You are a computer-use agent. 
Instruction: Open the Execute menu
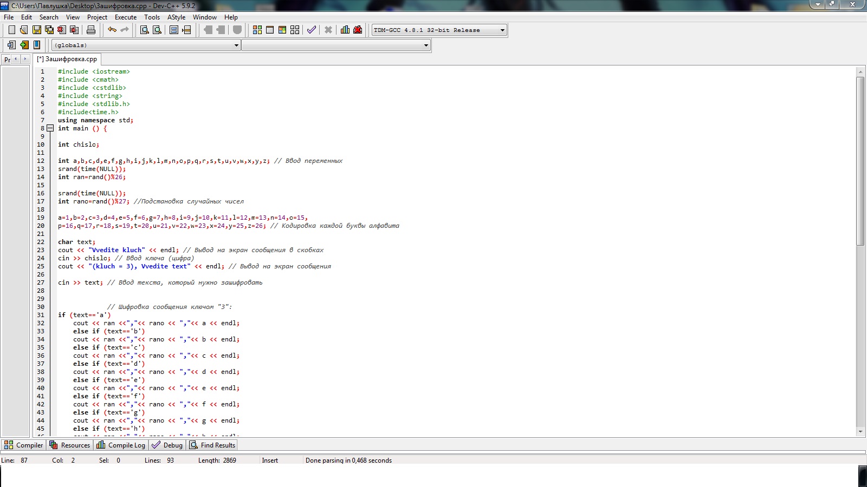click(x=126, y=17)
